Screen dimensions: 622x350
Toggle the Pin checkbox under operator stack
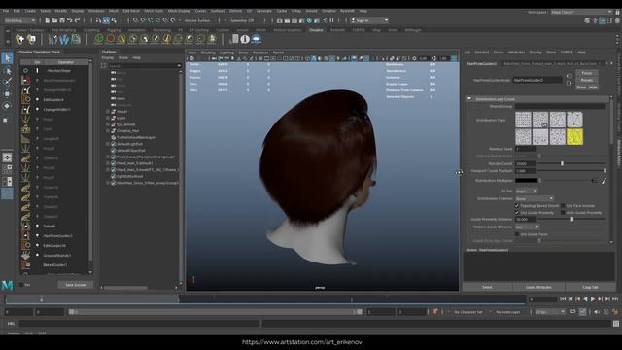click(x=21, y=285)
